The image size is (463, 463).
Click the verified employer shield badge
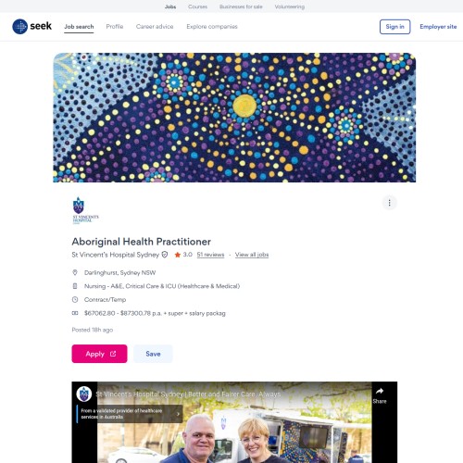(x=165, y=255)
